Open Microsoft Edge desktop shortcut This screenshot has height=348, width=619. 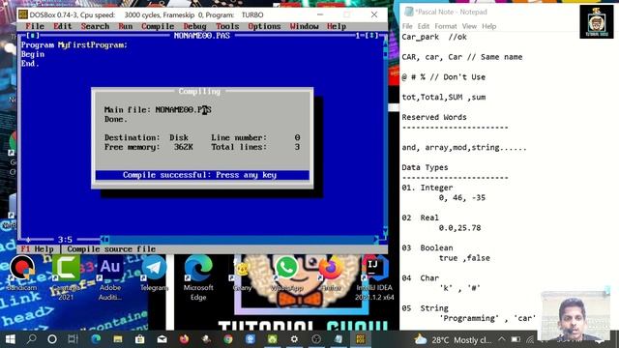point(198,277)
